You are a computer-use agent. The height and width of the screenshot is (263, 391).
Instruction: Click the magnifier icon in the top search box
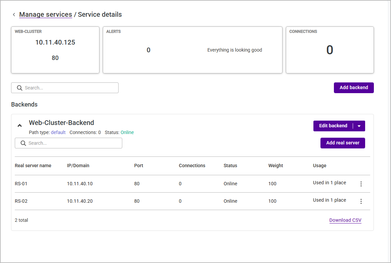19,88
